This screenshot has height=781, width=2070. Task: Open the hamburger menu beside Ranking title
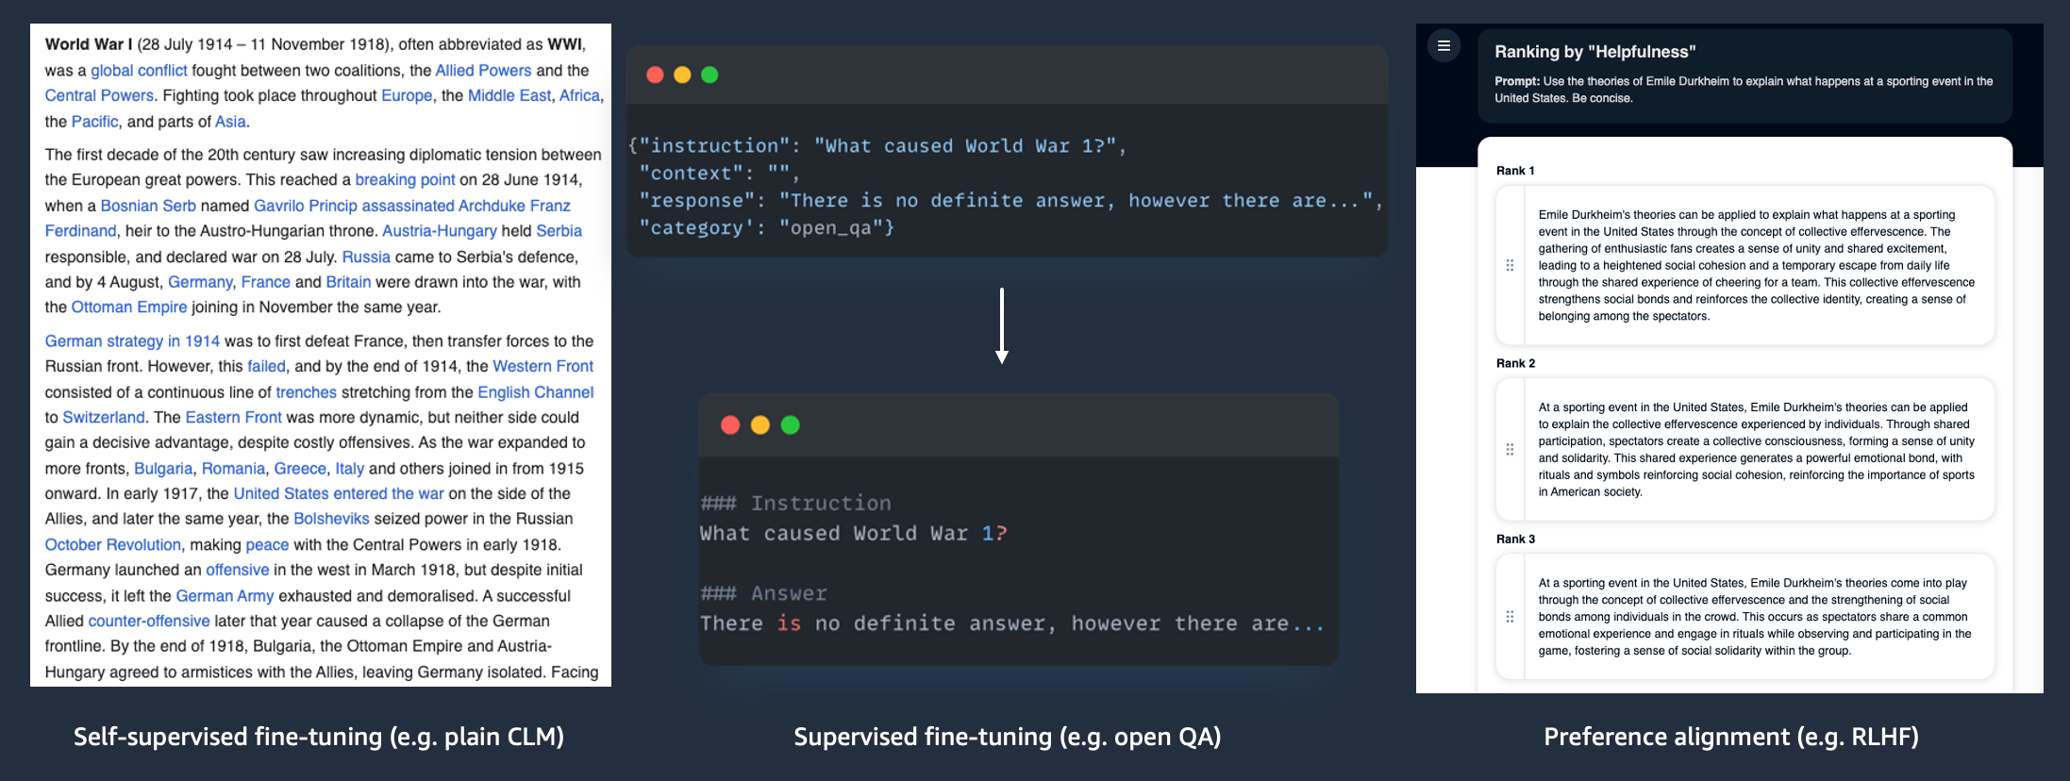point(1444,45)
